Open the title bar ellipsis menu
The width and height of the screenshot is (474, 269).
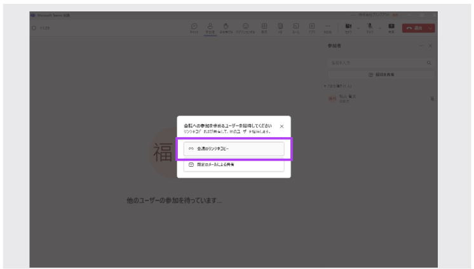pos(353,15)
